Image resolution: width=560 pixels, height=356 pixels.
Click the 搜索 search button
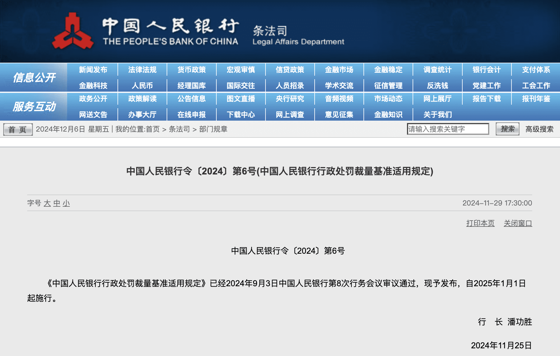tap(507, 129)
